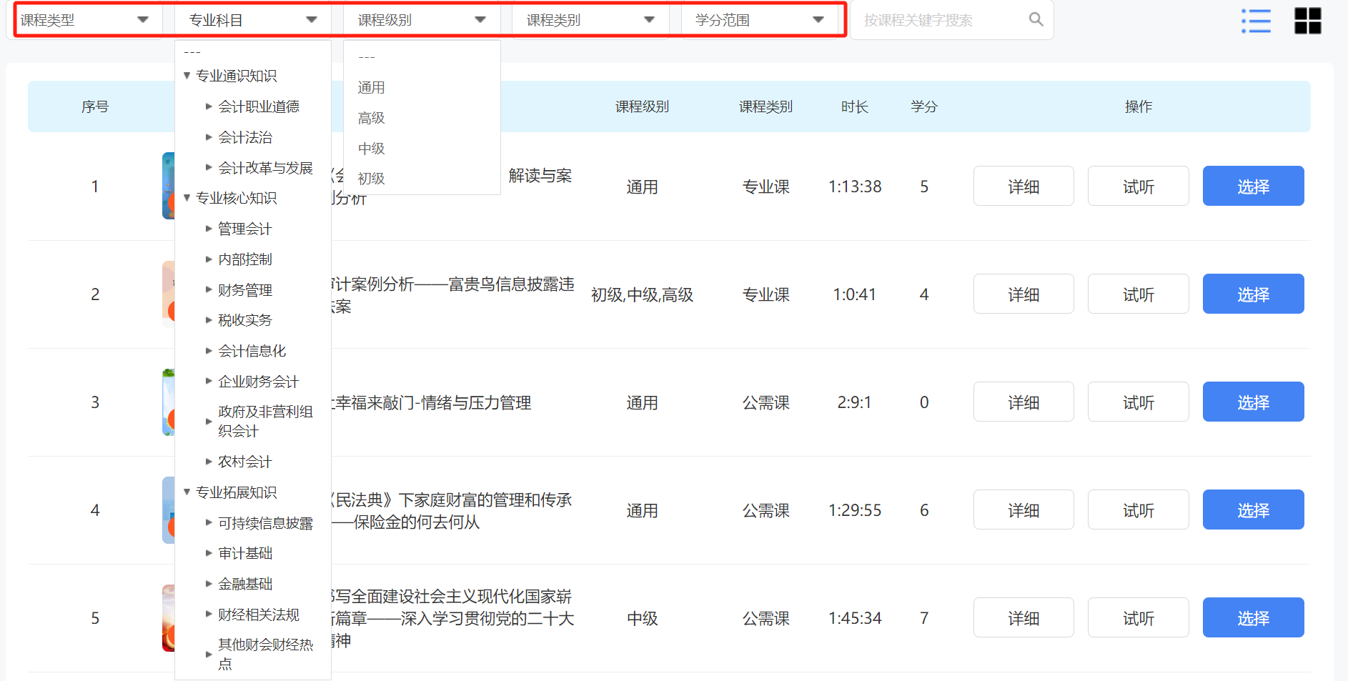1348x681 pixels.
Task: Open the 课程类别 dropdown
Action: (590, 20)
